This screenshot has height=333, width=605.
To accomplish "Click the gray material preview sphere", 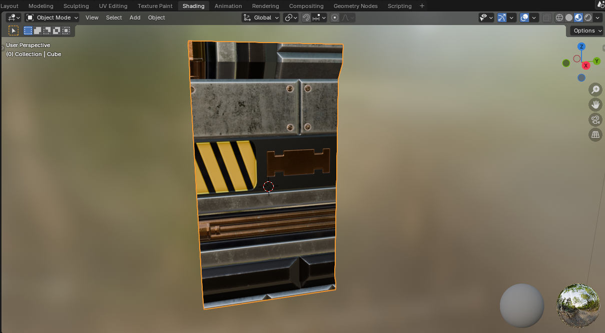I will [522, 306].
